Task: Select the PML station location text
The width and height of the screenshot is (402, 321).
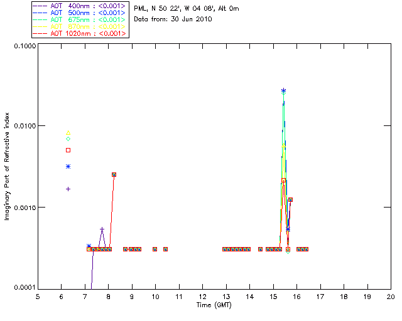Action: (x=187, y=8)
